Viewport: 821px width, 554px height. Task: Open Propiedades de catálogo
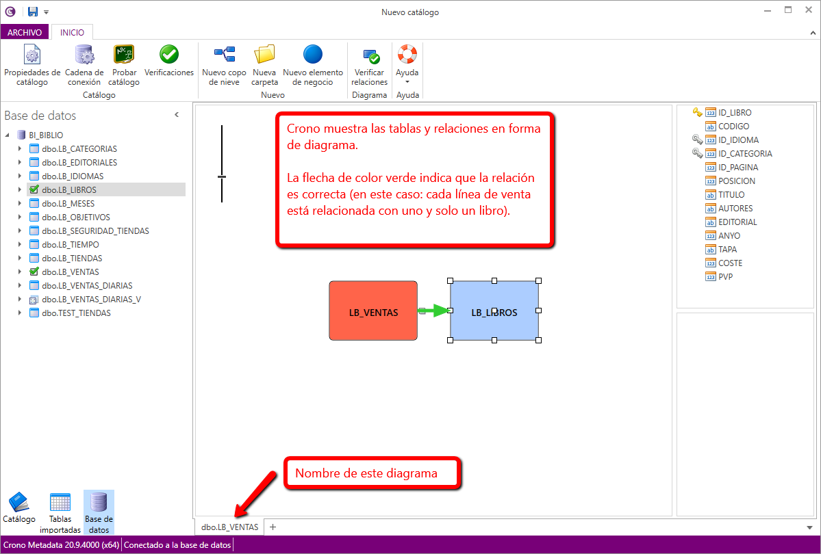32,66
